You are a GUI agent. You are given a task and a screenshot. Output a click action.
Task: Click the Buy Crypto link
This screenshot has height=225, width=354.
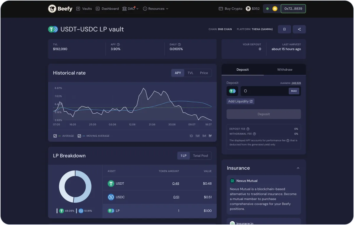[230, 9]
